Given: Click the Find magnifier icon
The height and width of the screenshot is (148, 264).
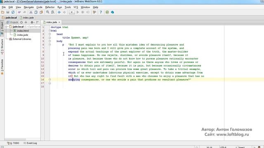Looking at the screenshot, I should pyautogui.click(x=48, y=12).
